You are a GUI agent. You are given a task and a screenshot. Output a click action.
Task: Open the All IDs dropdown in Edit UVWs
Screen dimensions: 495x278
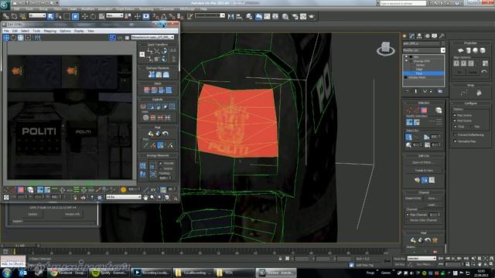point(124,197)
